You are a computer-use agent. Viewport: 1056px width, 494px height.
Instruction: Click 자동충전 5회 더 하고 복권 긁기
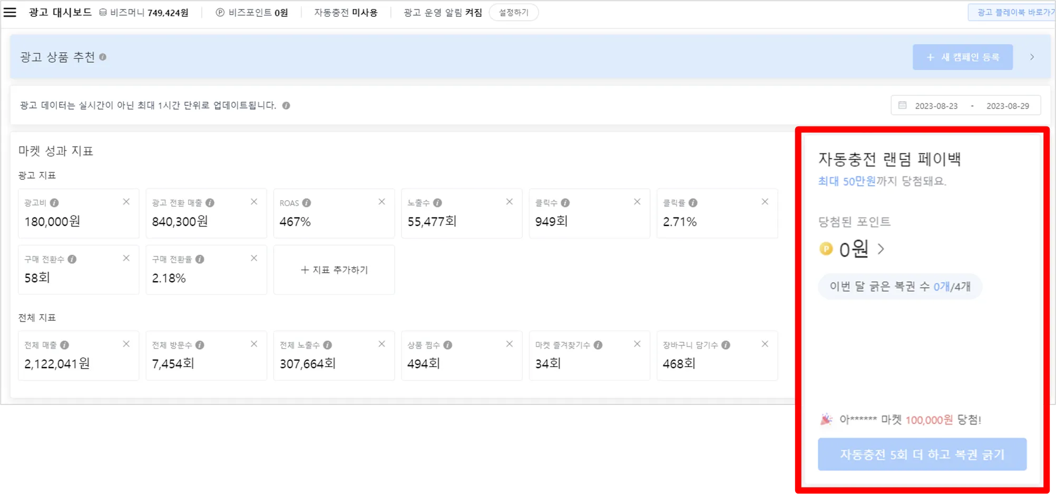pos(922,454)
